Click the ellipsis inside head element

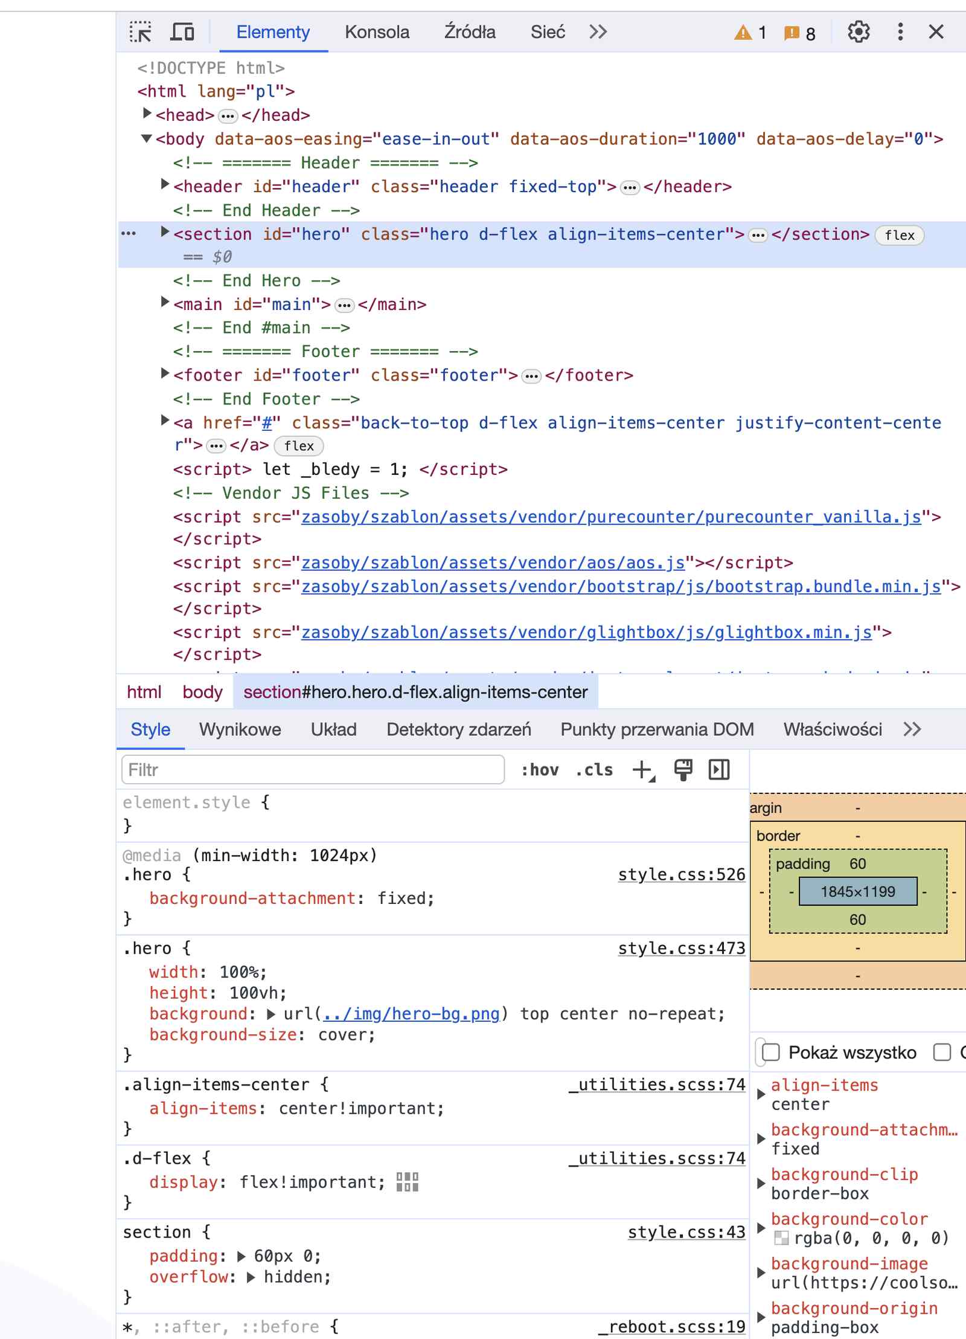pos(228,116)
